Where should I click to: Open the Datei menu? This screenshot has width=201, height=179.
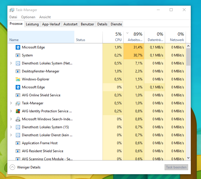pos(13,17)
